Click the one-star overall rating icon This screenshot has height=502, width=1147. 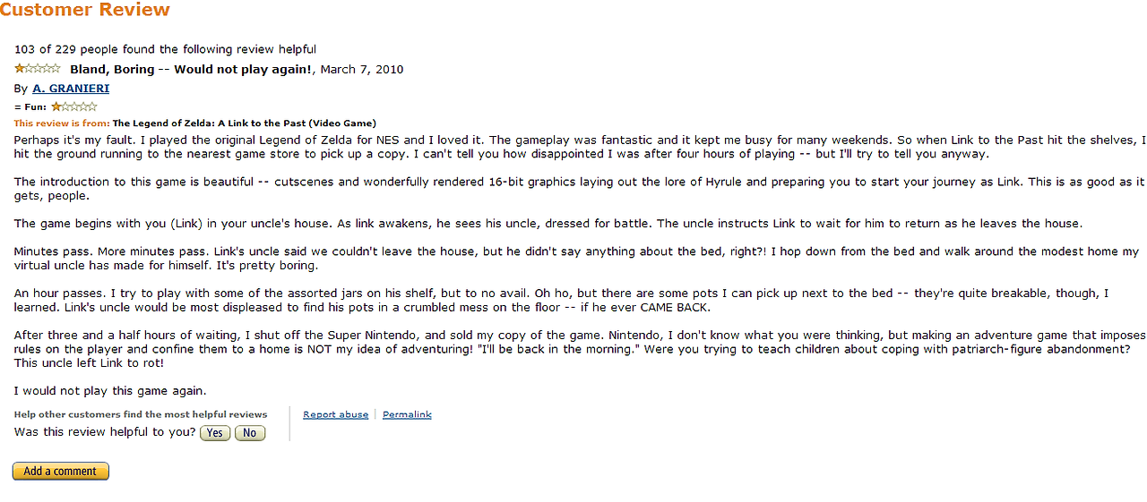point(38,68)
